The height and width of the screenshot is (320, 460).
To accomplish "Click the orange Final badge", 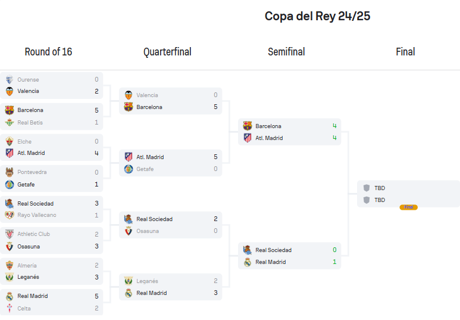I will (408, 207).
